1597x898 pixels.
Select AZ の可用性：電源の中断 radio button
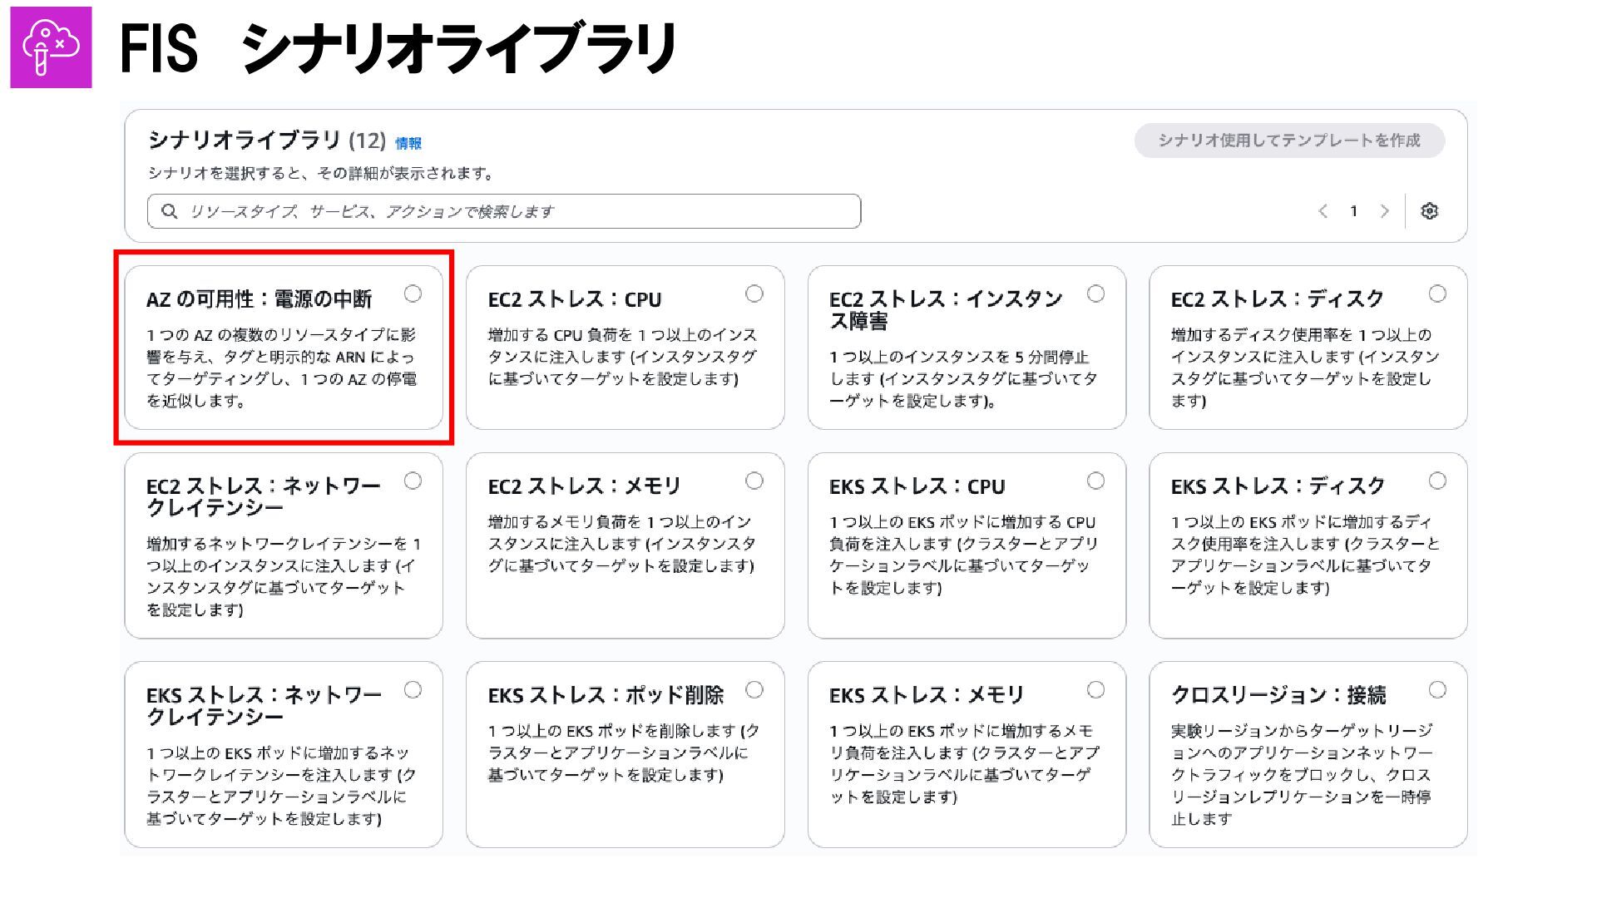coord(413,294)
